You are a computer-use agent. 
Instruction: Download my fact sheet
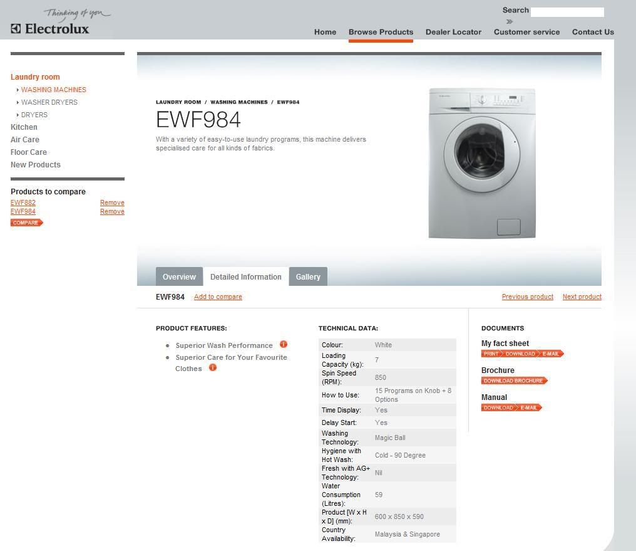pos(520,354)
